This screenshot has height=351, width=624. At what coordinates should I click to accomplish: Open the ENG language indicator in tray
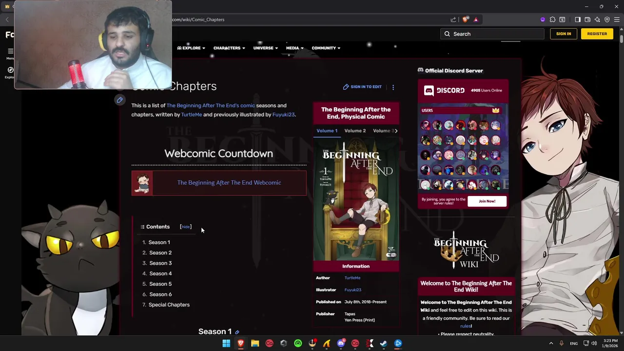(574, 344)
